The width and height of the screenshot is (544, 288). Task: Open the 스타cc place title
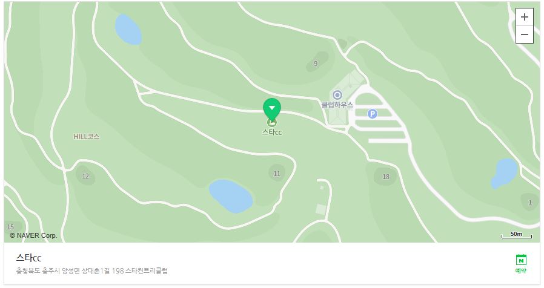[x=29, y=258]
